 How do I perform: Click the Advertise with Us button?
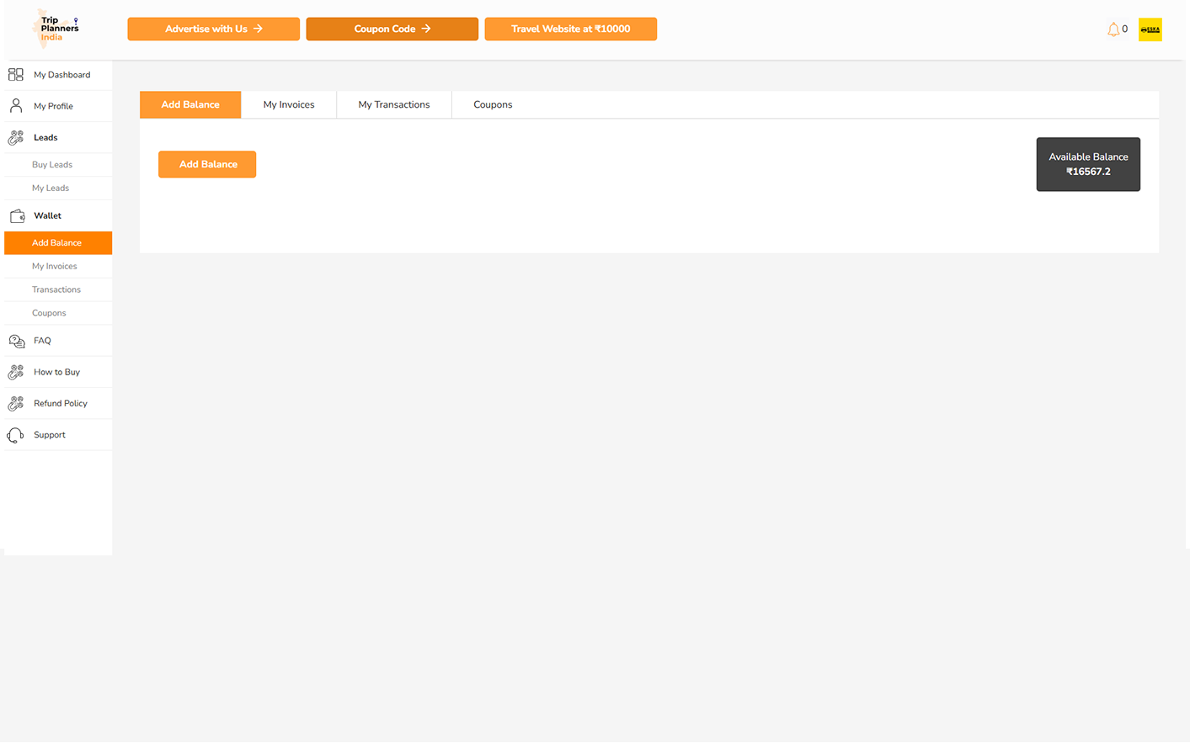tap(213, 29)
